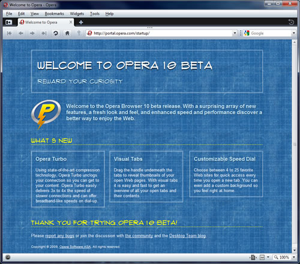This screenshot has width=300, height=264.
Task: Click the Welcome to Opera 10 Beta title
Action: (125, 65)
